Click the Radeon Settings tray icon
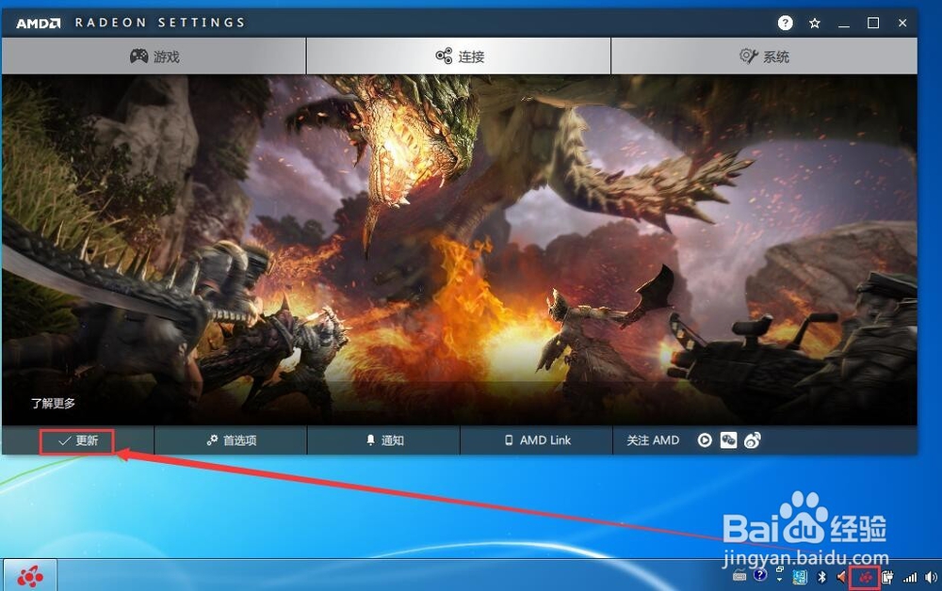 point(865,577)
